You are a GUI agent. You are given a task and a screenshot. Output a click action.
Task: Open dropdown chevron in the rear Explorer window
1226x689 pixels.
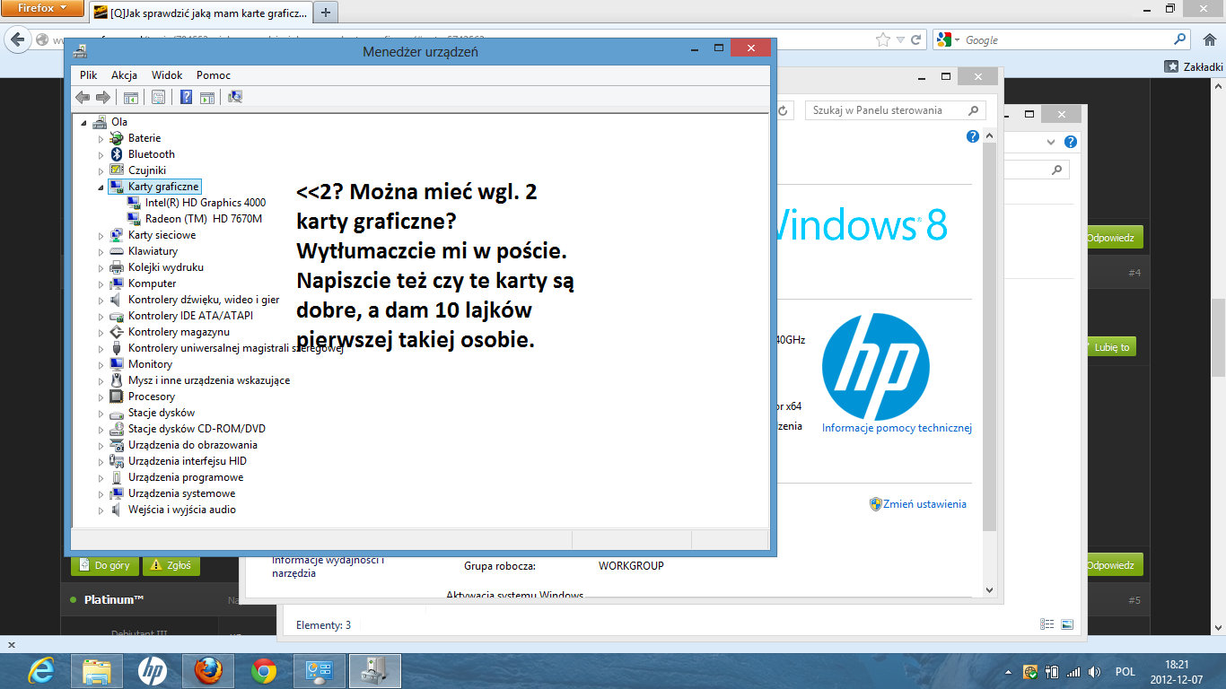click(1052, 142)
